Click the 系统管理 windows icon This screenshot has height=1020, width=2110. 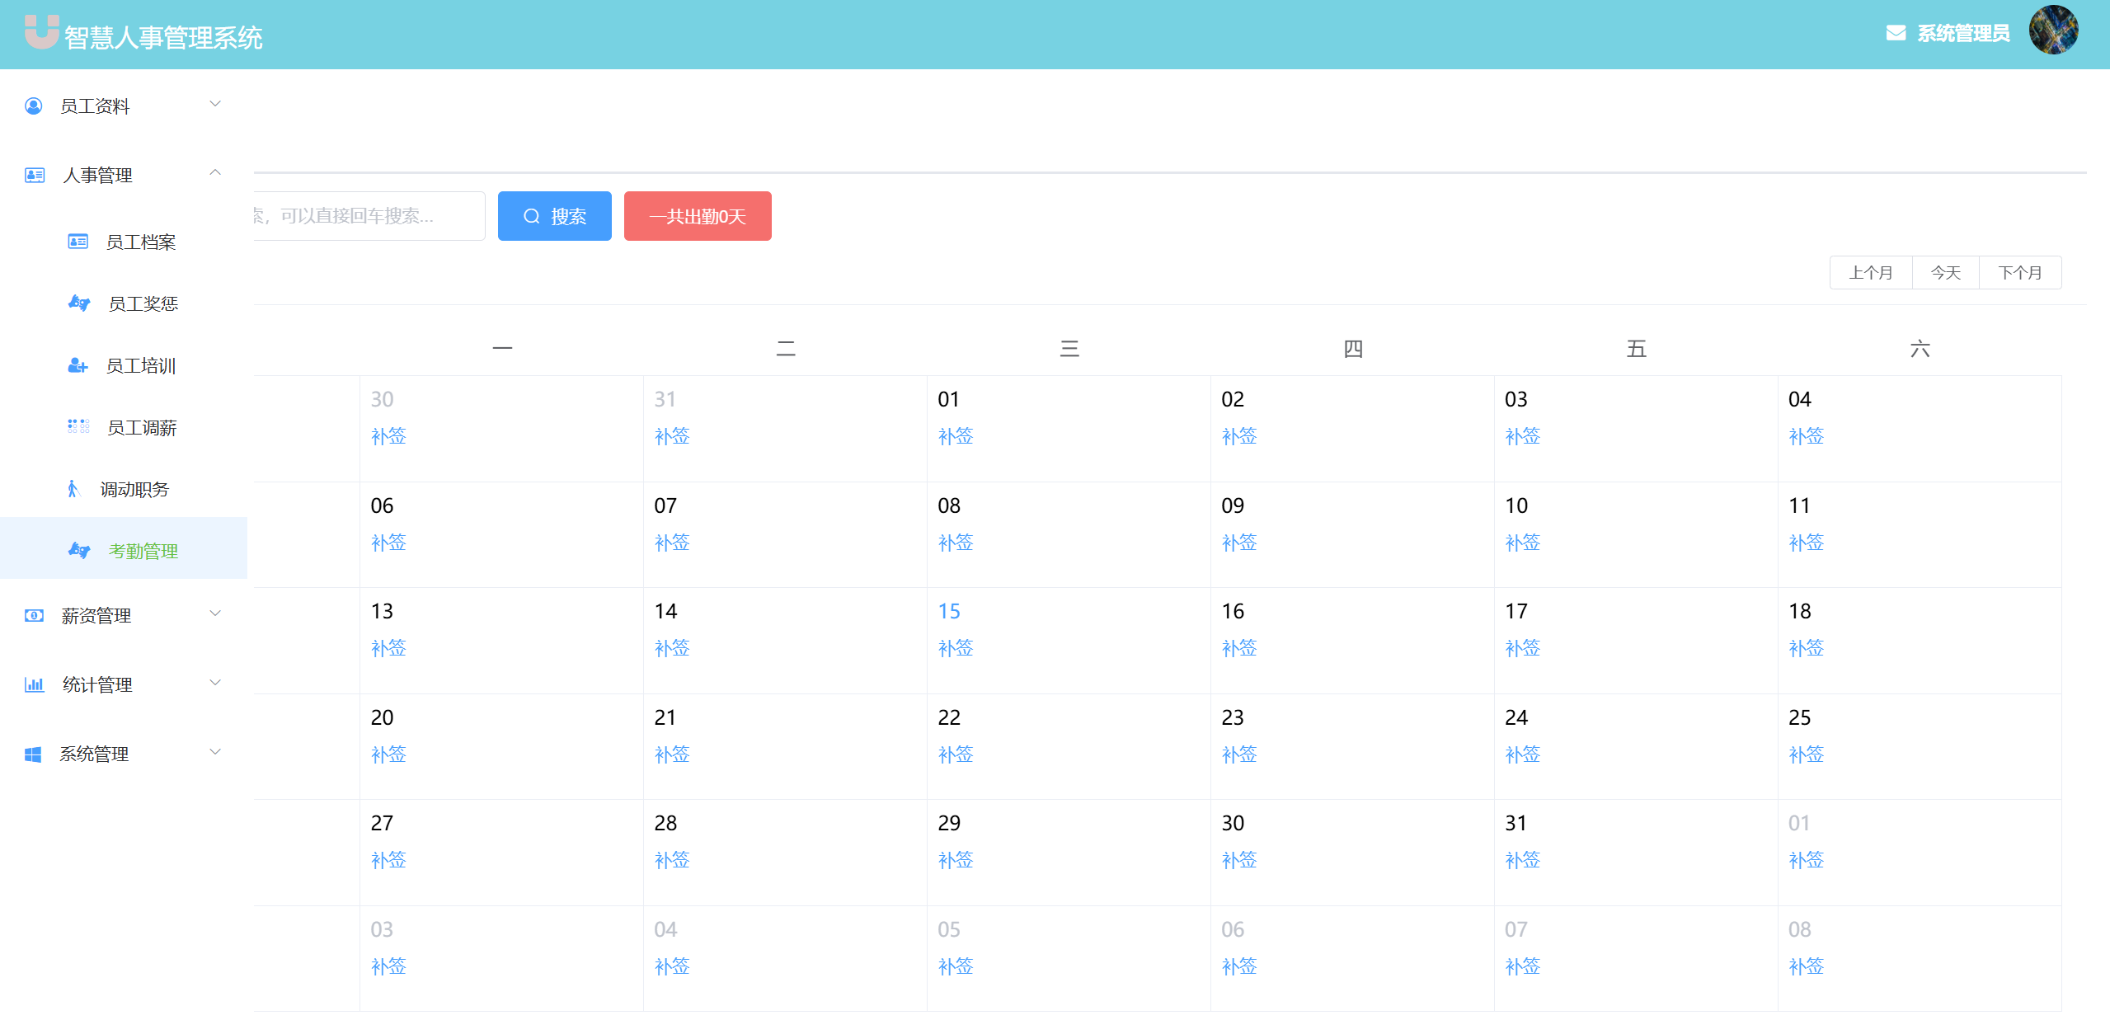click(33, 754)
